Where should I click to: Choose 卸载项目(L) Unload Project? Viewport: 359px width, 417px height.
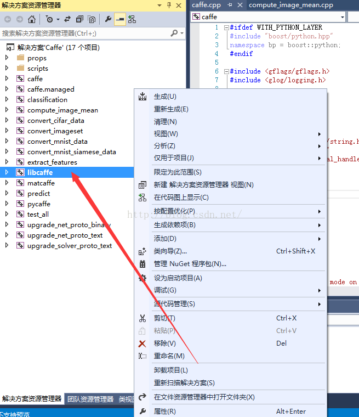click(x=231, y=370)
